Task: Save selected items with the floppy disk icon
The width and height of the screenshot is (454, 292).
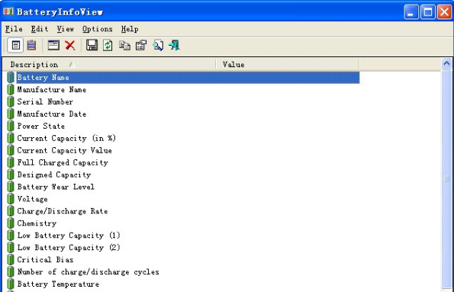Action: 92,46
